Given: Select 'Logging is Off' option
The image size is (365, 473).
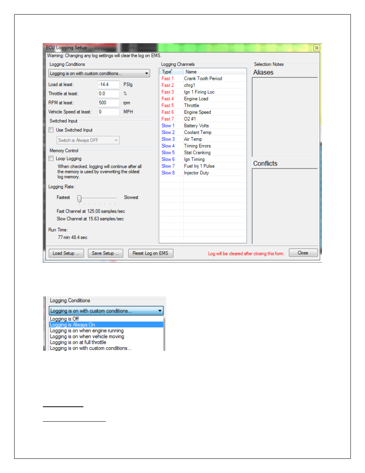Looking at the screenshot, I should pos(106,319).
